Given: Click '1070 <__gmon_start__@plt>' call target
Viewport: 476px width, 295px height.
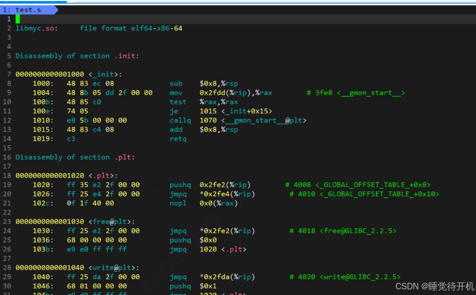Looking at the screenshot, I should point(253,120).
